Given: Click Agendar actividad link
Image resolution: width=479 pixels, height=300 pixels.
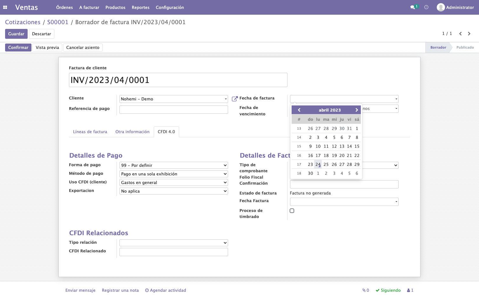Looking at the screenshot, I should pos(165,290).
